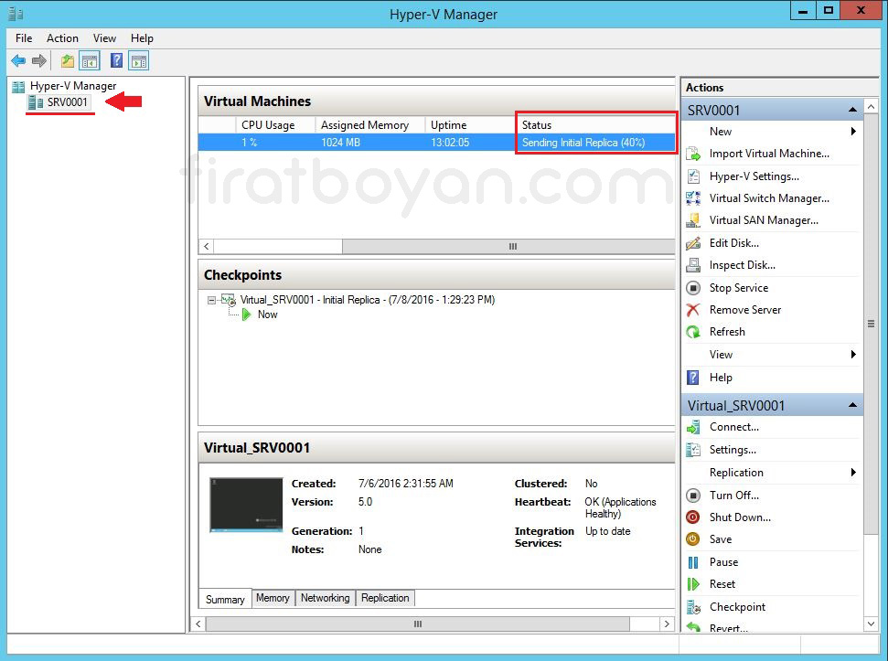Select SRV0001 server in console tree
The width and height of the screenshot is (888, 661).
pyautogui.click(x=68, y=102)
